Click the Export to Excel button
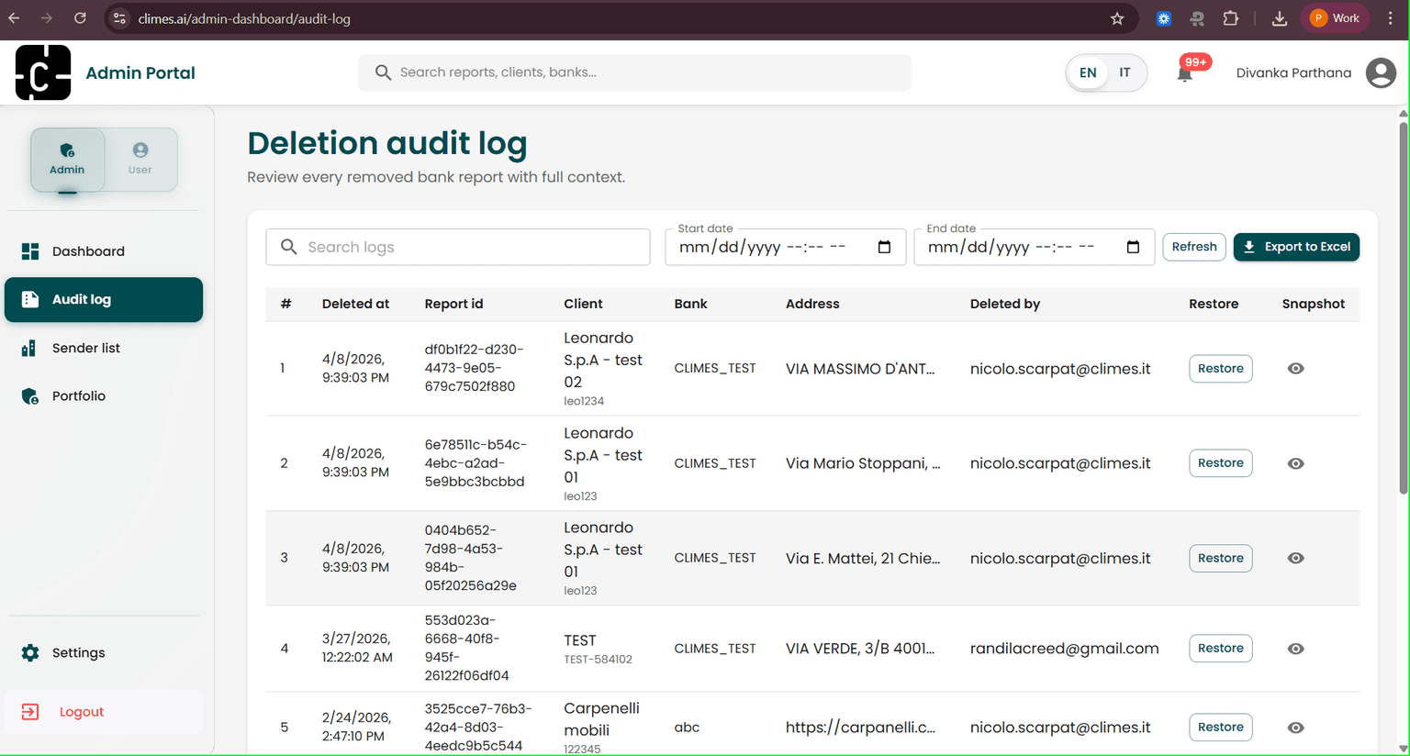The width and height of the screenshot is (1410, 756). click(x=1296, y=247)
